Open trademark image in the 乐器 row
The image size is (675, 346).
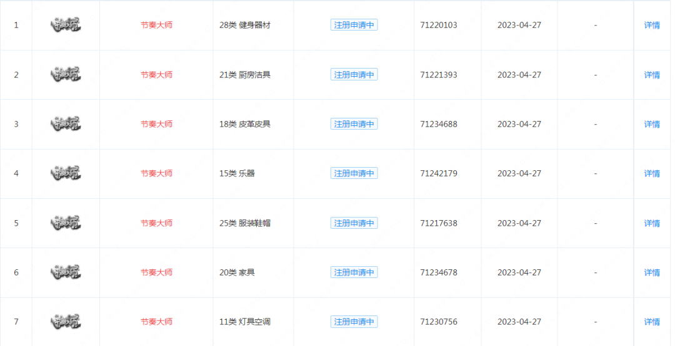coord(66,173)
